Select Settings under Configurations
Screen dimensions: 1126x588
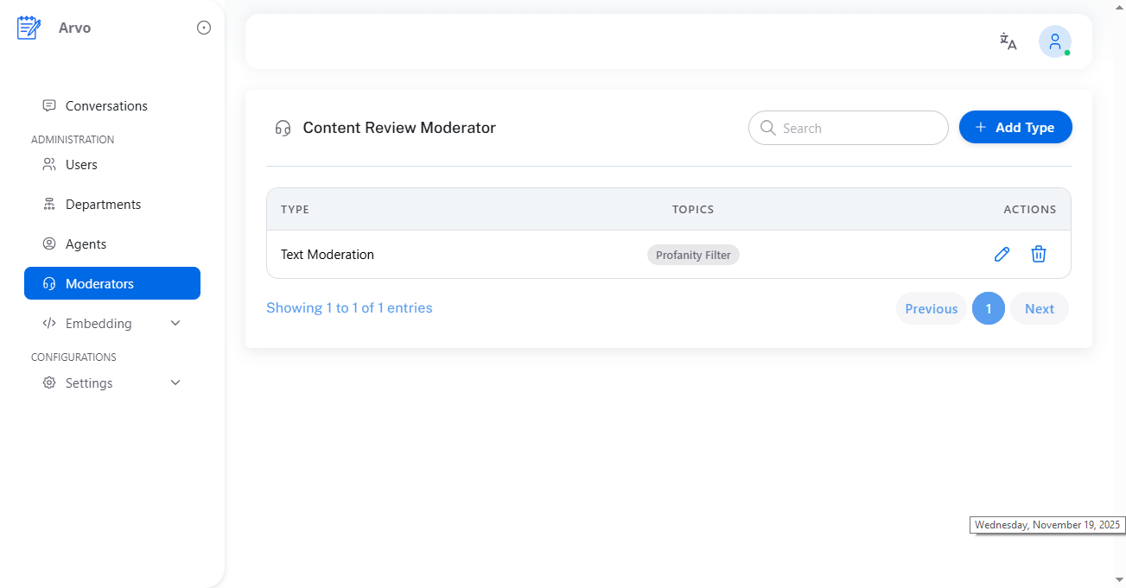coord(88,383)
